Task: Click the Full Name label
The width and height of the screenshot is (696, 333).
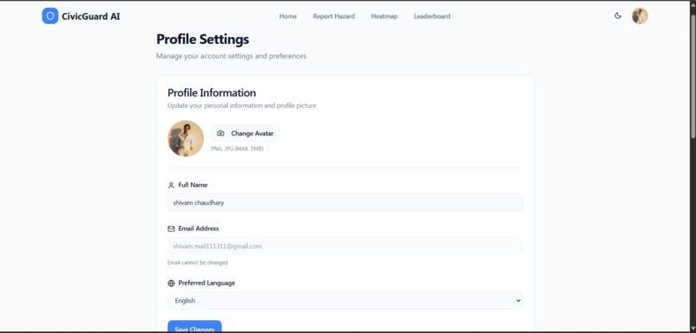Action: tap(193, 185)
